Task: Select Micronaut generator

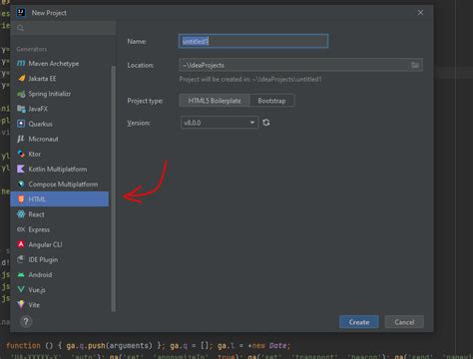Action: (x=59, y=139)
